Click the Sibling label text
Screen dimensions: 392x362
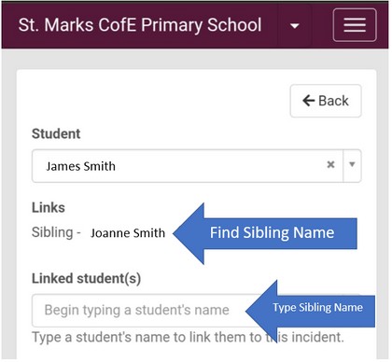[52, 232]
